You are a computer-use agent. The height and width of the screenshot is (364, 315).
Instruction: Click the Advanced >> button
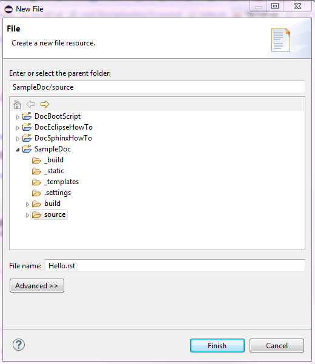tap(37, 285)
